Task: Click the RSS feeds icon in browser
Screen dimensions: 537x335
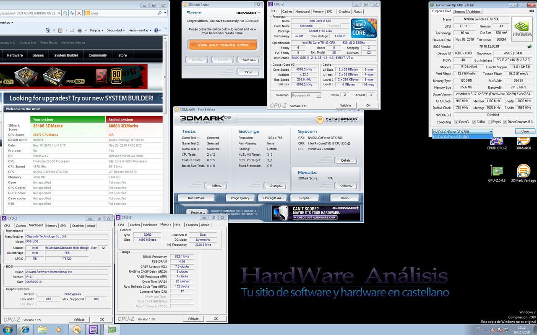Action: click(x=60, y=31)
